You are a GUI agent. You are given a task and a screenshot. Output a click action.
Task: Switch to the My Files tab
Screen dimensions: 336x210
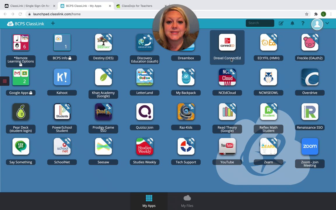[x=187, y=201]
